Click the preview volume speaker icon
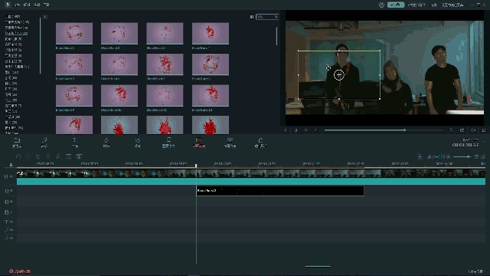 473,130
